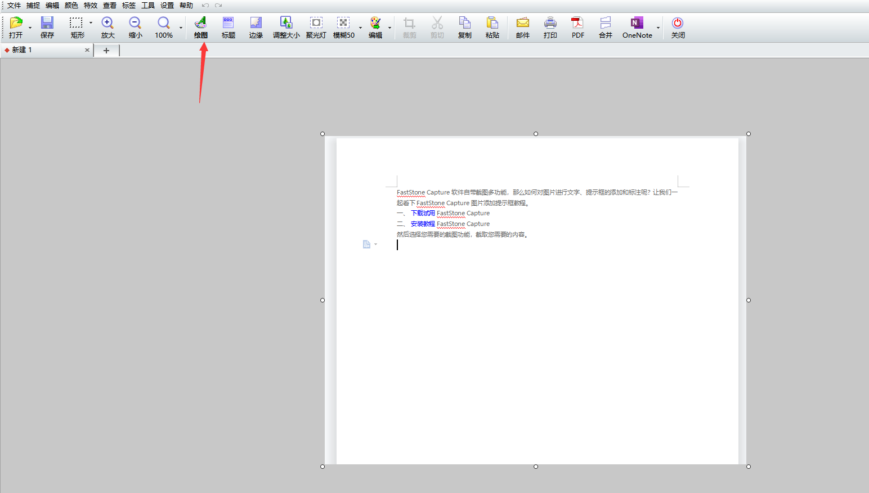Screen dimensions: 869x493
Task: Export to PDF icon
Action: (577, 22)
